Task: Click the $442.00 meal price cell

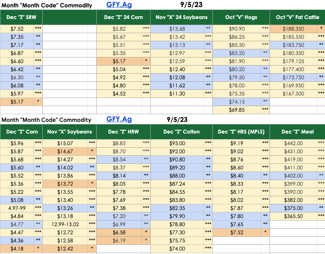Action: [293, 143]
